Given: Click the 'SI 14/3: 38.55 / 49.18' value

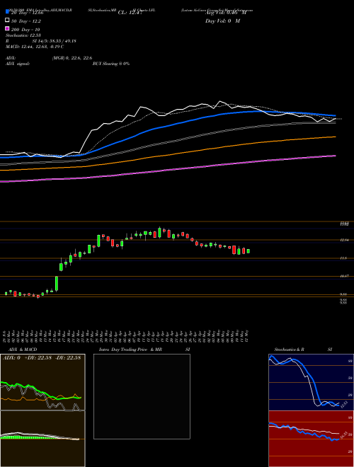Looking at the screenshot, I should pyautogui.click(x=55, y=41).
